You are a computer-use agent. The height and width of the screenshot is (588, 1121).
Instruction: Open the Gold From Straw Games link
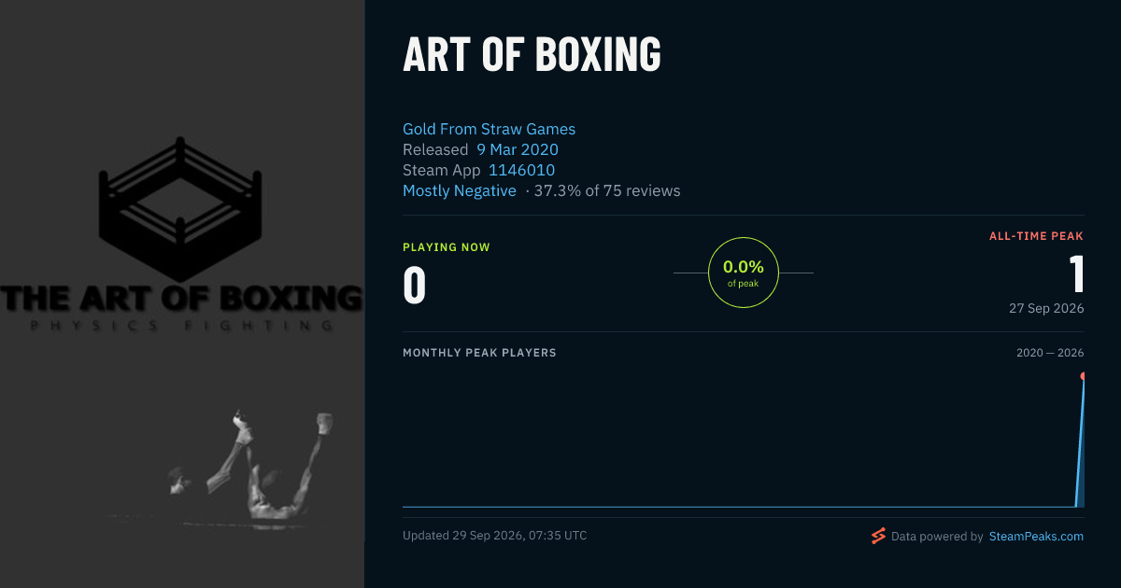tap(489, 129)
